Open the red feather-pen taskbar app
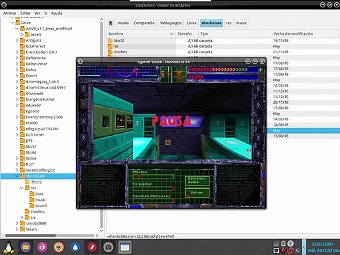The height and width of the screenshot is (255, 340). point(92,247)
